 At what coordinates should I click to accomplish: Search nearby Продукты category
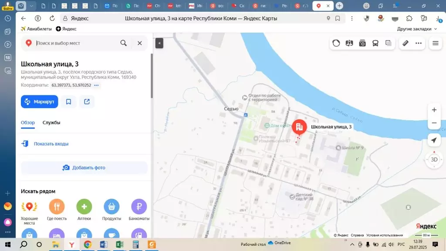click(x=111, y=210)
